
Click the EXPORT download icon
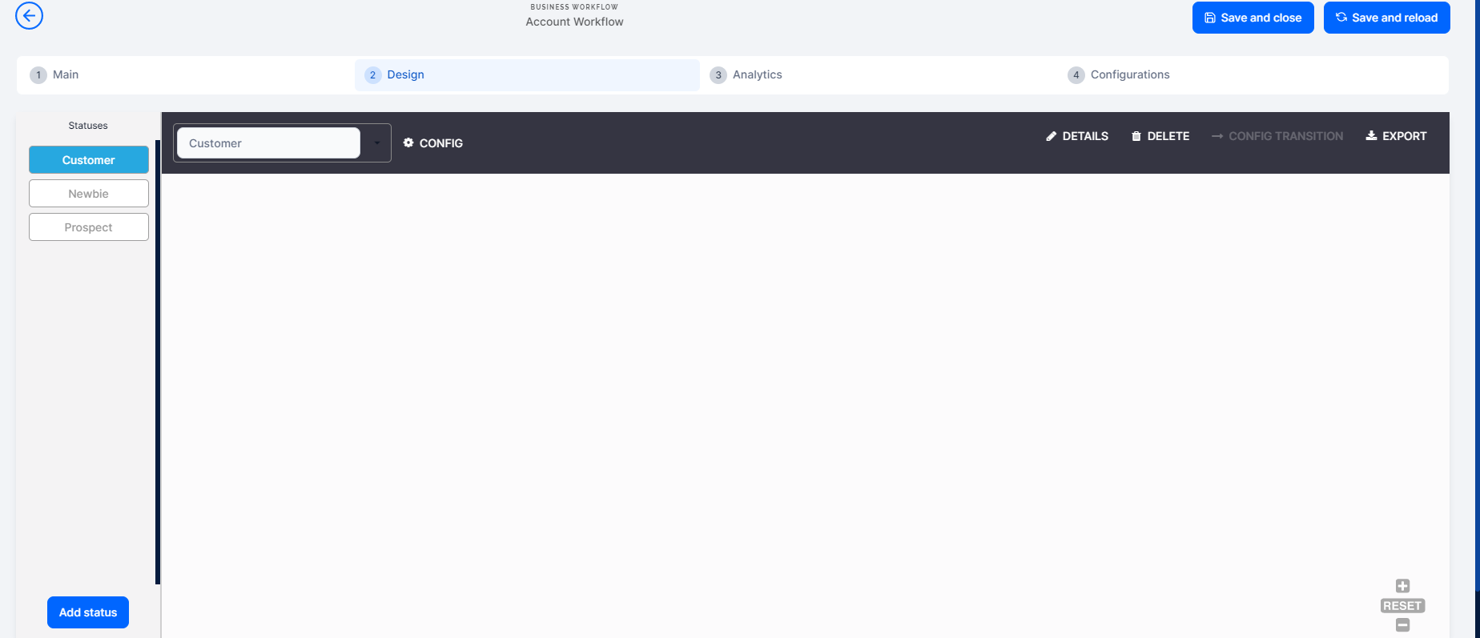tap(1396, 136)
